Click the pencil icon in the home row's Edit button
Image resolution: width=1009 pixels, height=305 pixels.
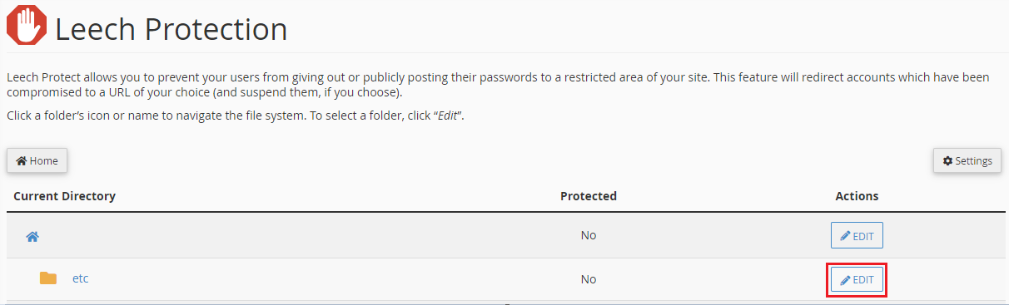point(845,236)
